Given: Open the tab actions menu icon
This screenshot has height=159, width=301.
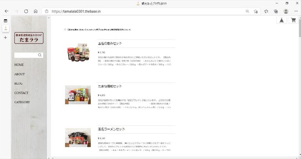Looking at the screenshot, I should (x=5, y=21).
